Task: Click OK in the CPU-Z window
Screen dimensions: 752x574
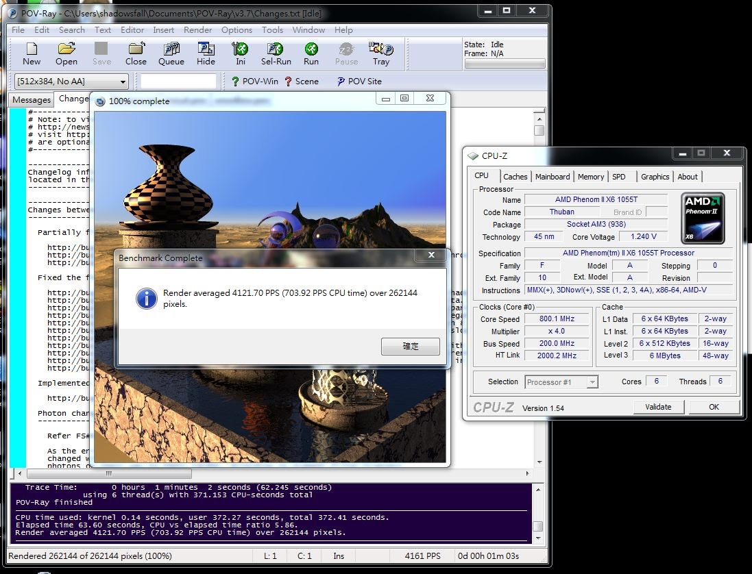Action: click(x=714, y=407)
